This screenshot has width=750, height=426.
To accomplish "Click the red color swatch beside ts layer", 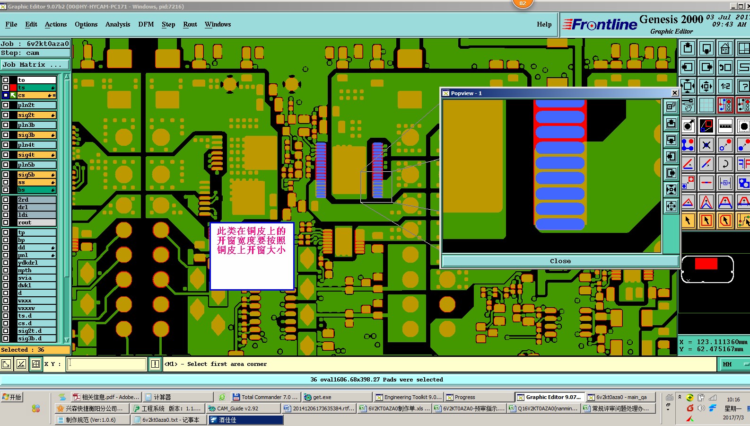I will coord(13,88).
